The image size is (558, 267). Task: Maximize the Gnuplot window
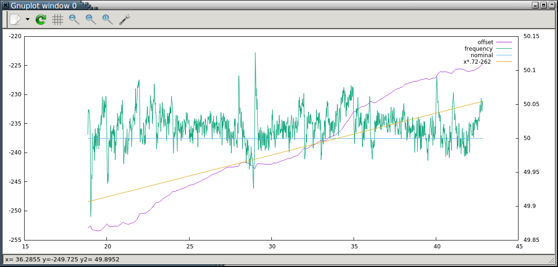[x=544, y=5]
